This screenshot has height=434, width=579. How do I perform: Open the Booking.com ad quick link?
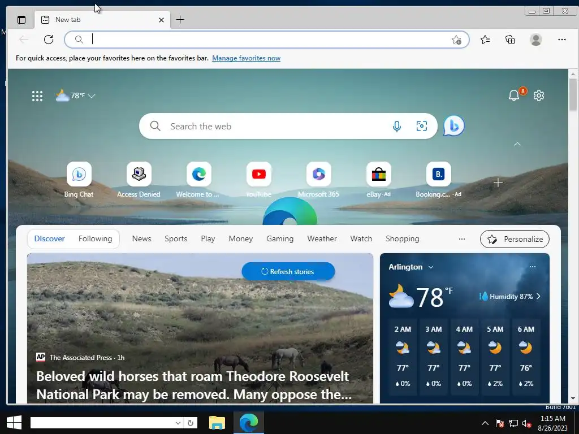(x=438, y=180)
